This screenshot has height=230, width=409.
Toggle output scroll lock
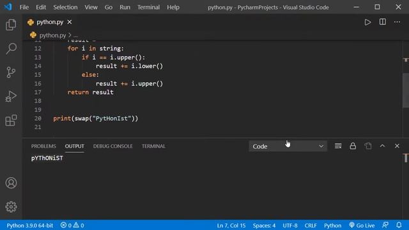pyautogui.click(x=353, y=146)
